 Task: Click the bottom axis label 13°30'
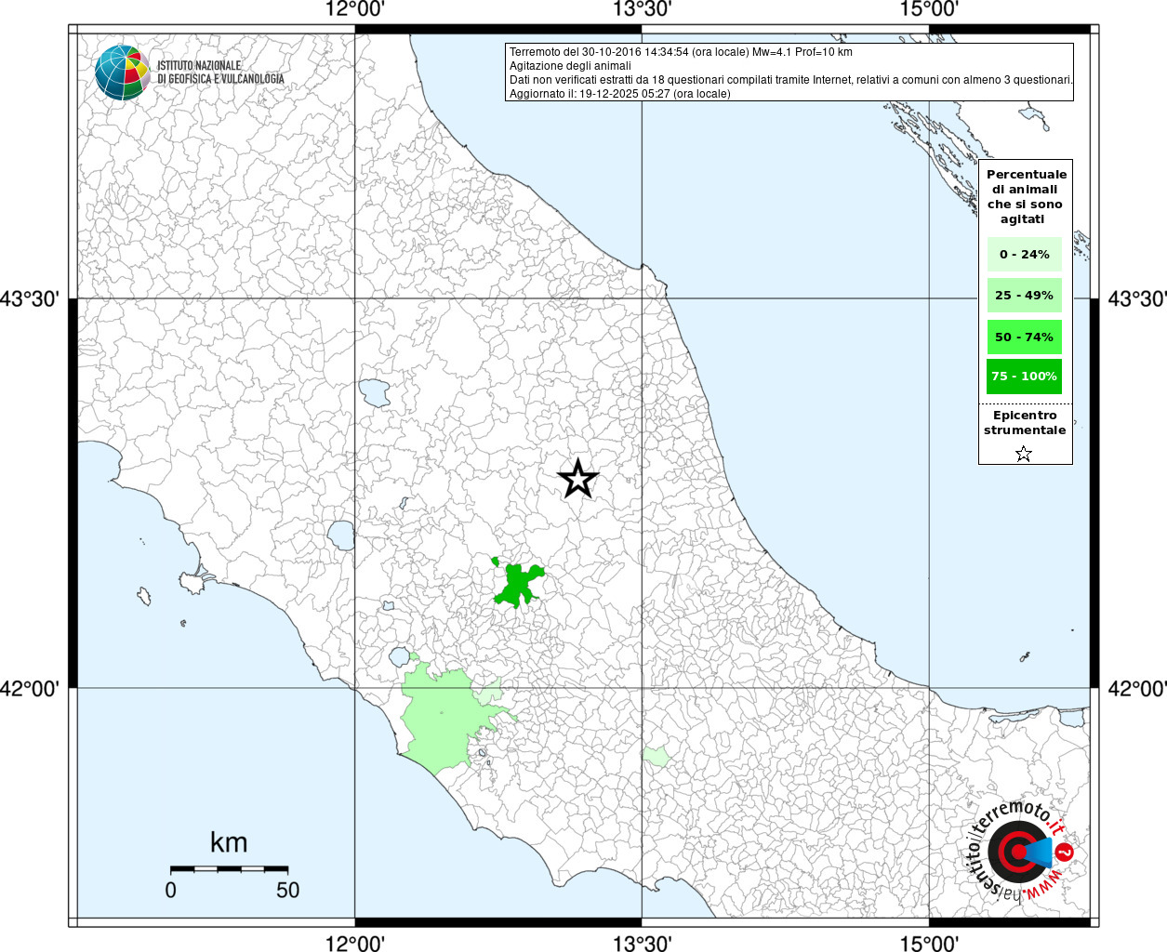(x=642, y=943)
